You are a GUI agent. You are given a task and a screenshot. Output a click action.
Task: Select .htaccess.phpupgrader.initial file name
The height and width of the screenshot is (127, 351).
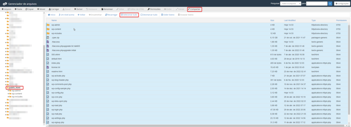coord(64,50)
